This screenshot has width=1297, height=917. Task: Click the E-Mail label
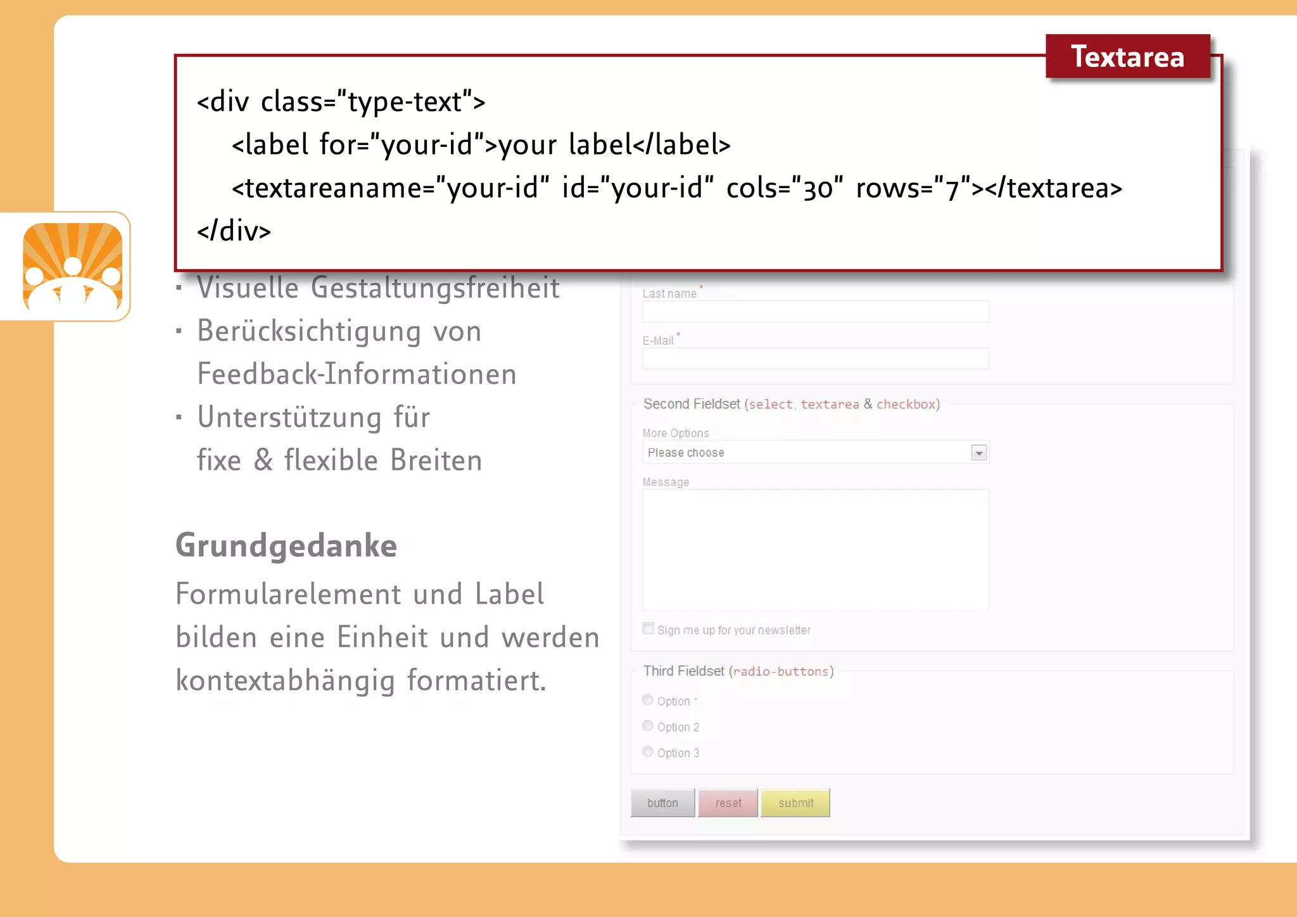pos(658,341)
